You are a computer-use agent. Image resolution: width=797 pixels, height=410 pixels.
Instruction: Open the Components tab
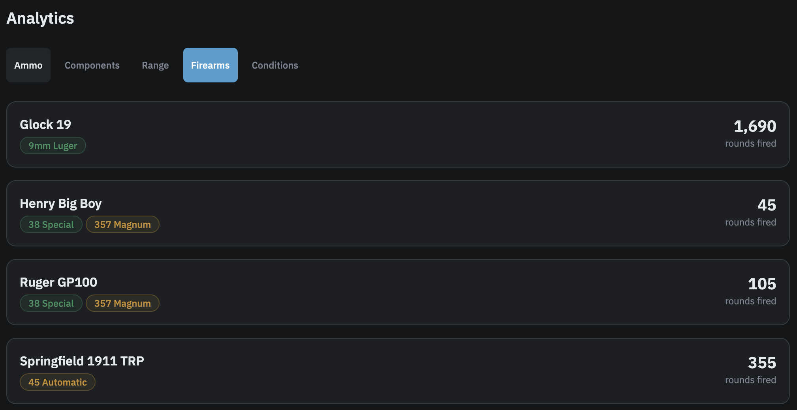click(92, 65)
